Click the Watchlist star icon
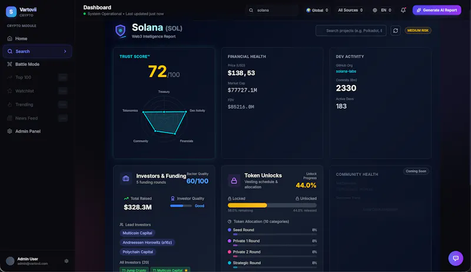The height and width of the screenshot is (272, 471). pyautogui.click(x=9, y=91)
